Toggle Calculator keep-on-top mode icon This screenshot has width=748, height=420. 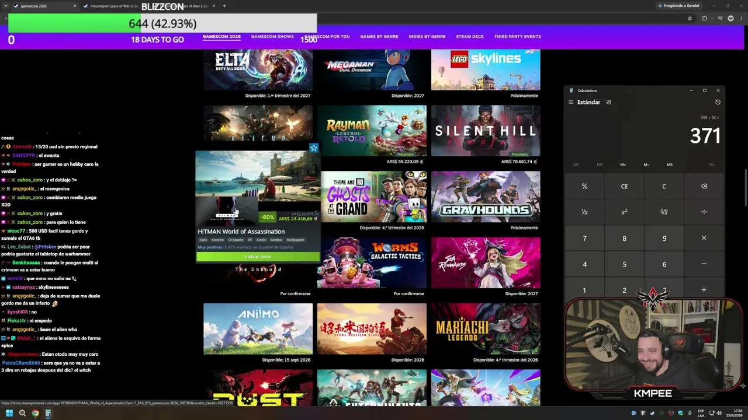tap(608, 102)
